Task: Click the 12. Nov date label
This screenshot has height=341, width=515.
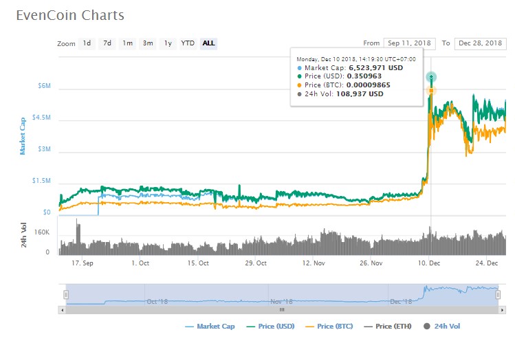Action: (314, 263)
